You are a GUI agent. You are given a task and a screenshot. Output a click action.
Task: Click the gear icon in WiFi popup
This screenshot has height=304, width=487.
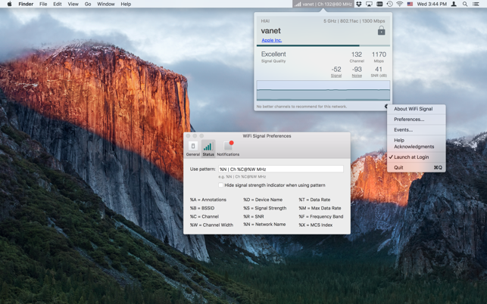386,107
